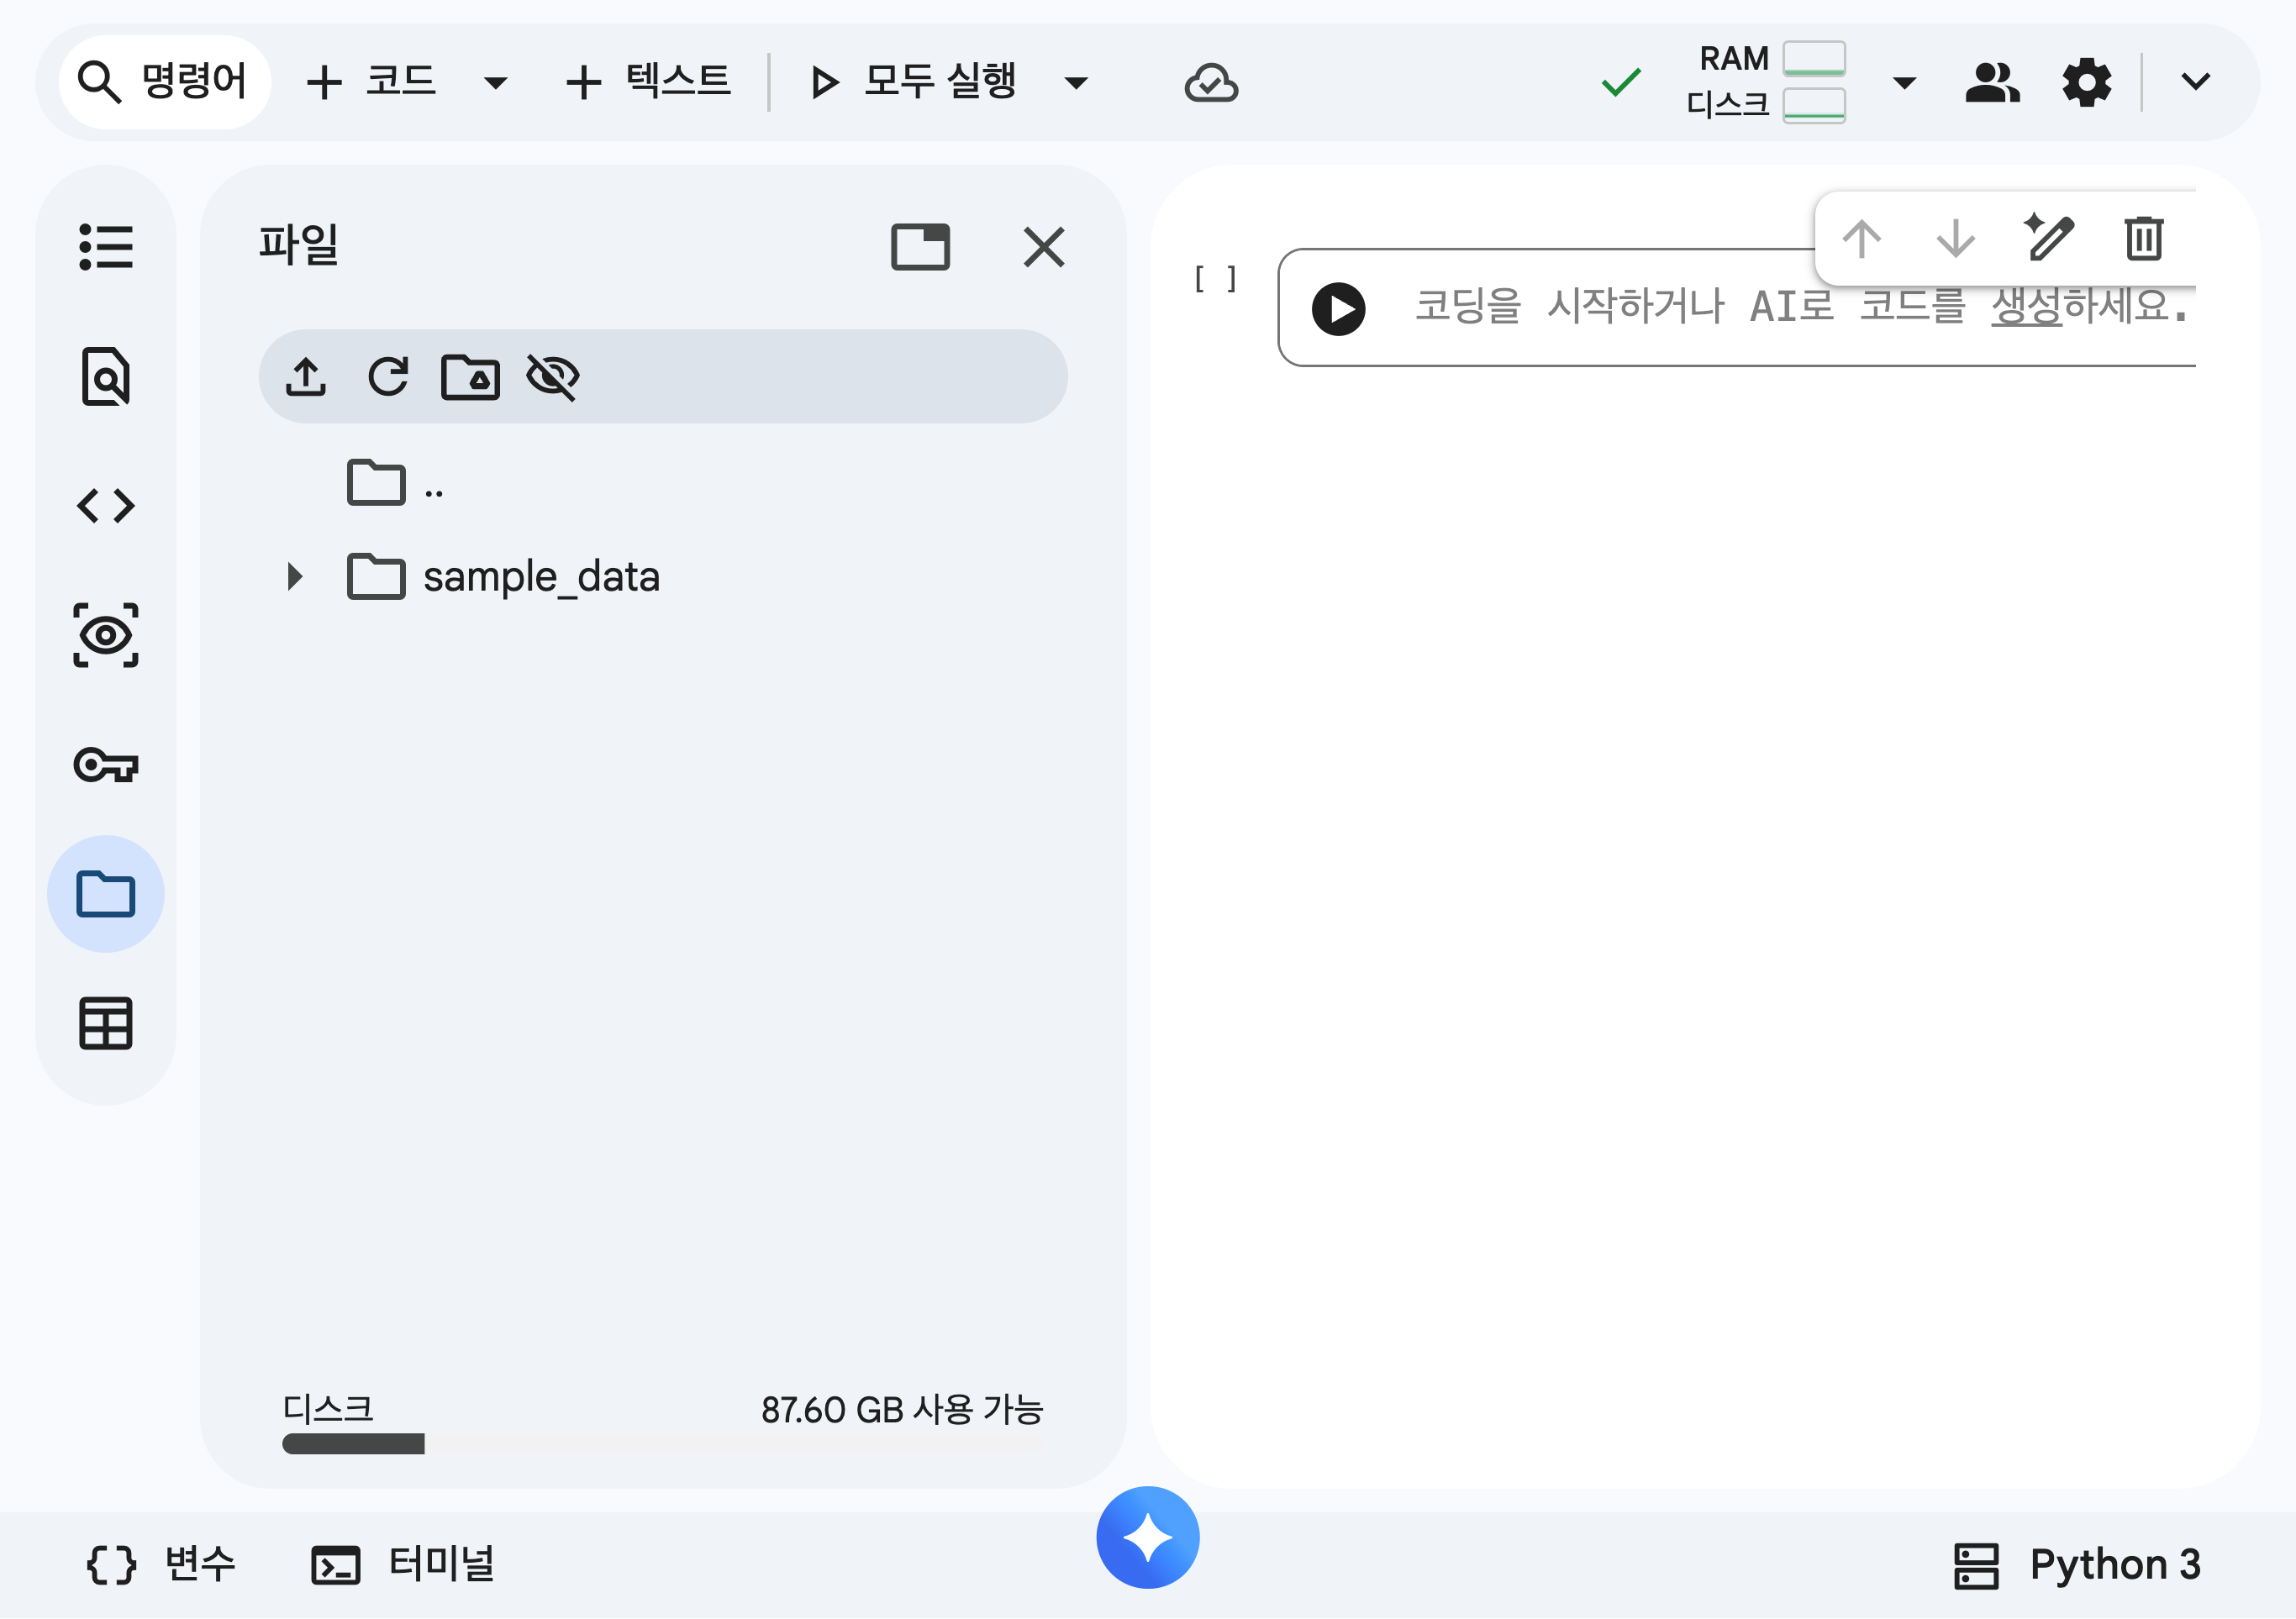
Task: Open the secrets key icon in sidebar
Action: (106, 765)
